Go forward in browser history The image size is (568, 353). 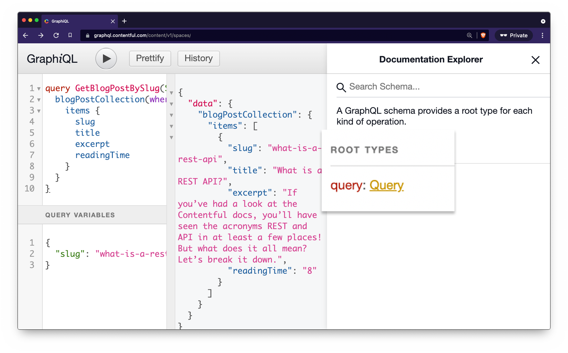(x=40, y=35)
